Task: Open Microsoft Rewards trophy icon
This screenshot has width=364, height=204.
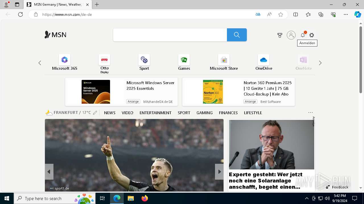Action: [280, 35]
